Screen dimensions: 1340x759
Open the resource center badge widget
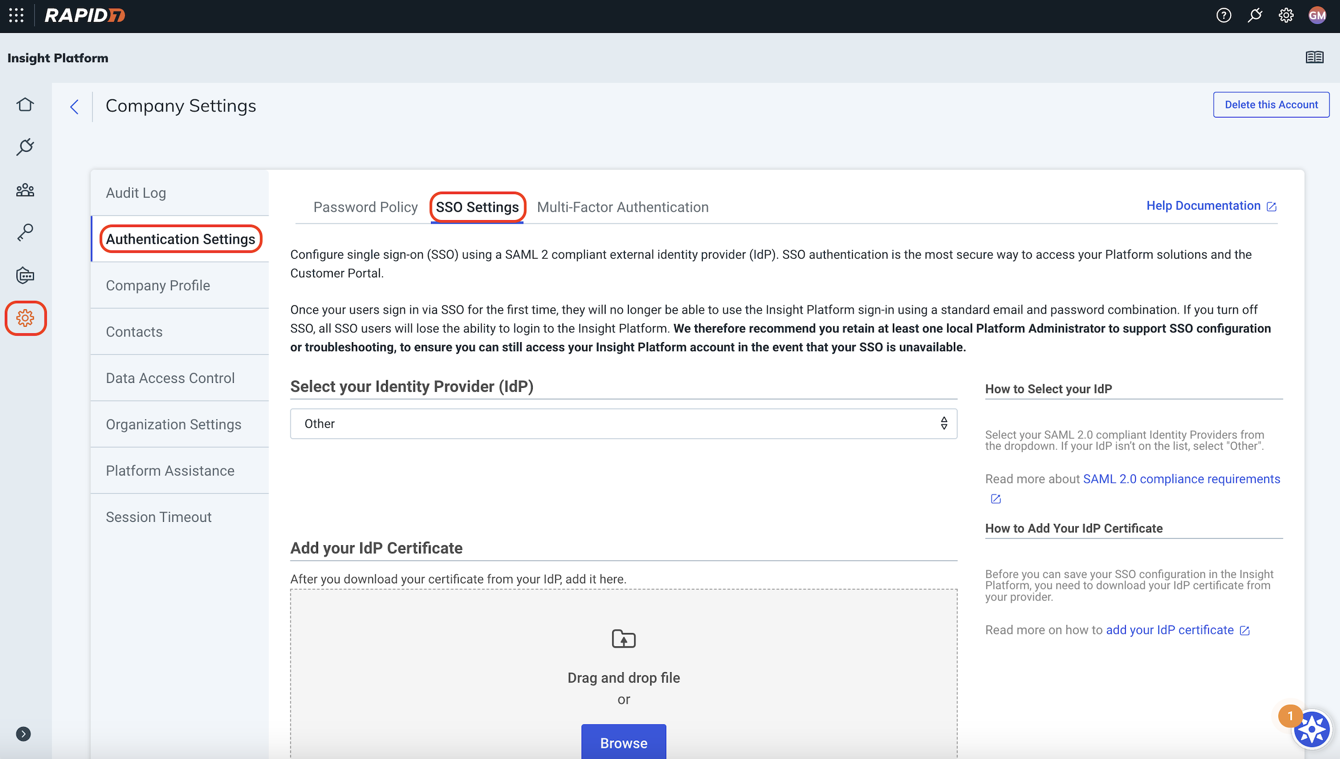(x=1311, y=729)
